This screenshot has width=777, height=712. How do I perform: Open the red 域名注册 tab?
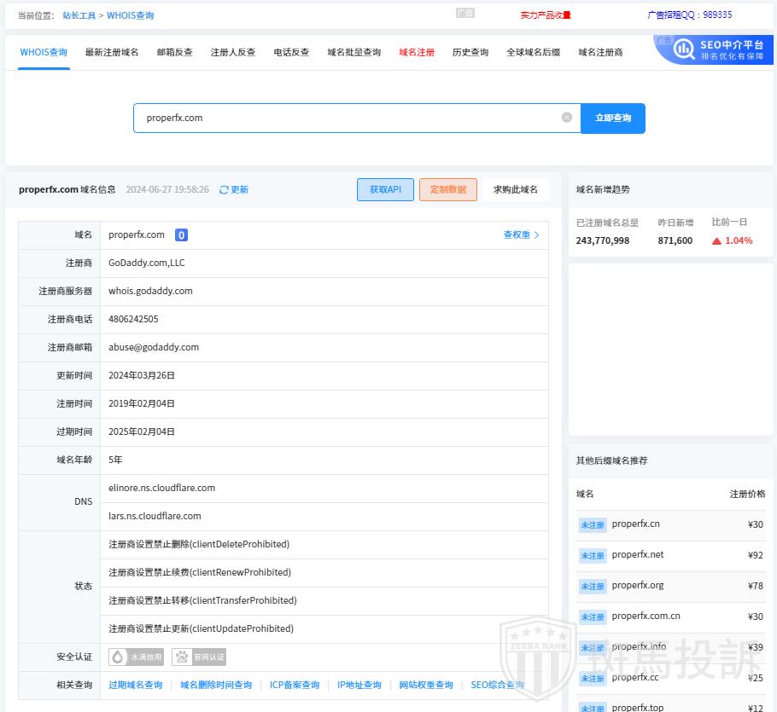click(x=417, y=52)
